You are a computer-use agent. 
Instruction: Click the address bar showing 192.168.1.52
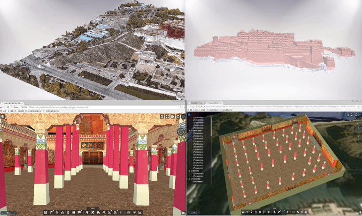[96, 107]
